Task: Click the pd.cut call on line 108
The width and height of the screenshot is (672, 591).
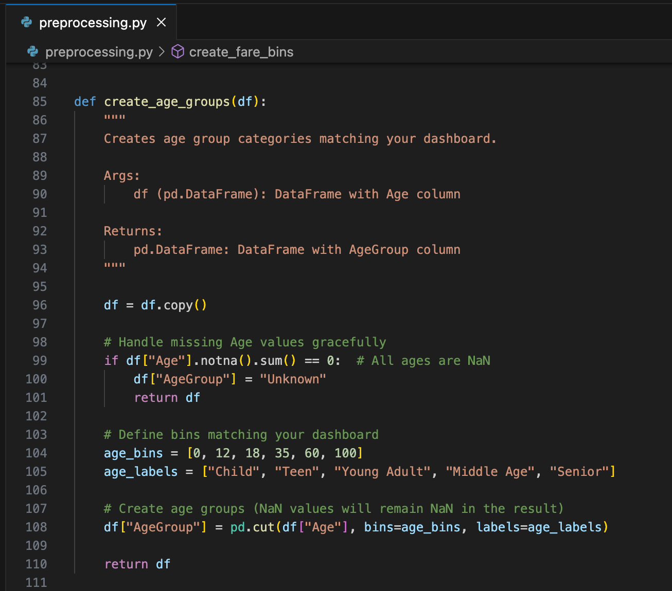Action: [x=252, y=527]
